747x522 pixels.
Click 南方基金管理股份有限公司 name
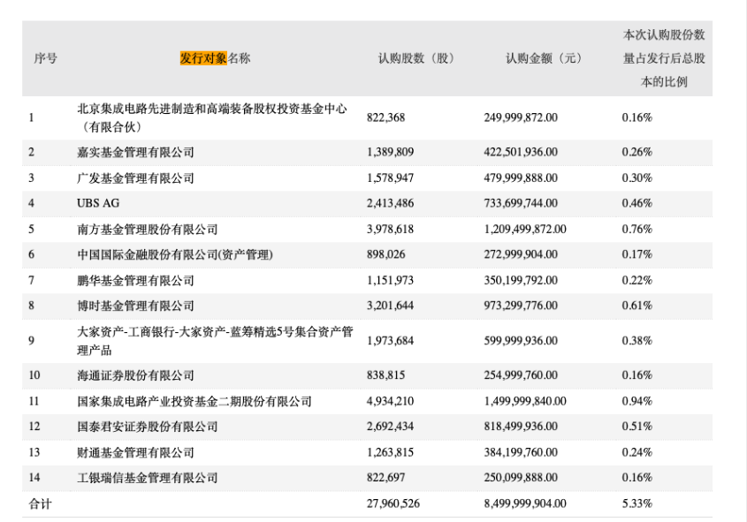(x=148, y=230)
